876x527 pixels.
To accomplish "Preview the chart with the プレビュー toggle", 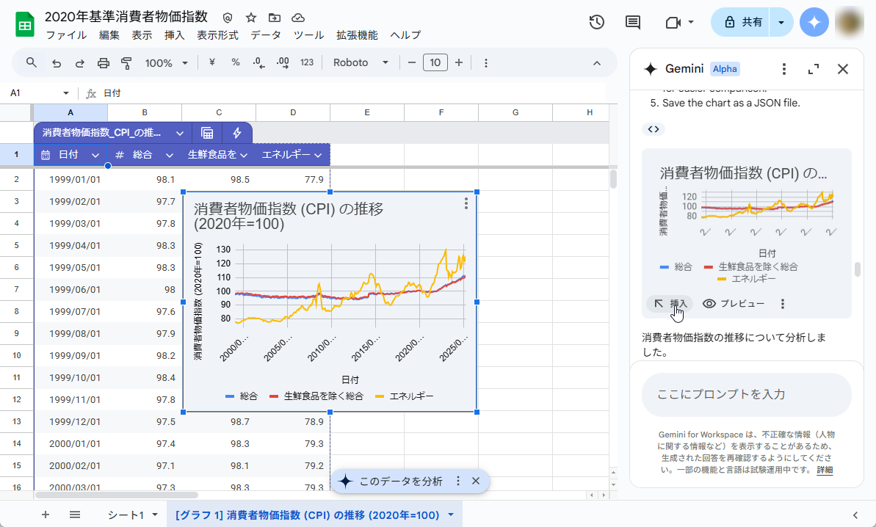I will coord(733,303).
